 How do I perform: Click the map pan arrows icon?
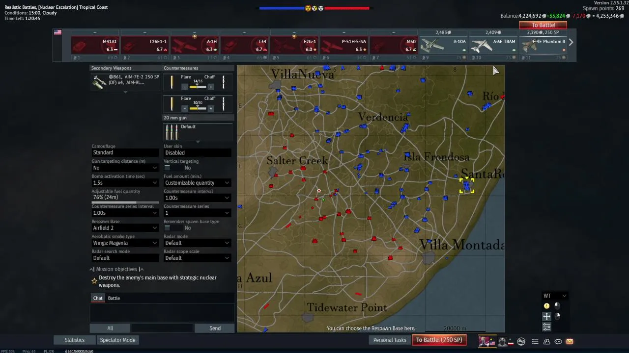[x=546, y=317]
